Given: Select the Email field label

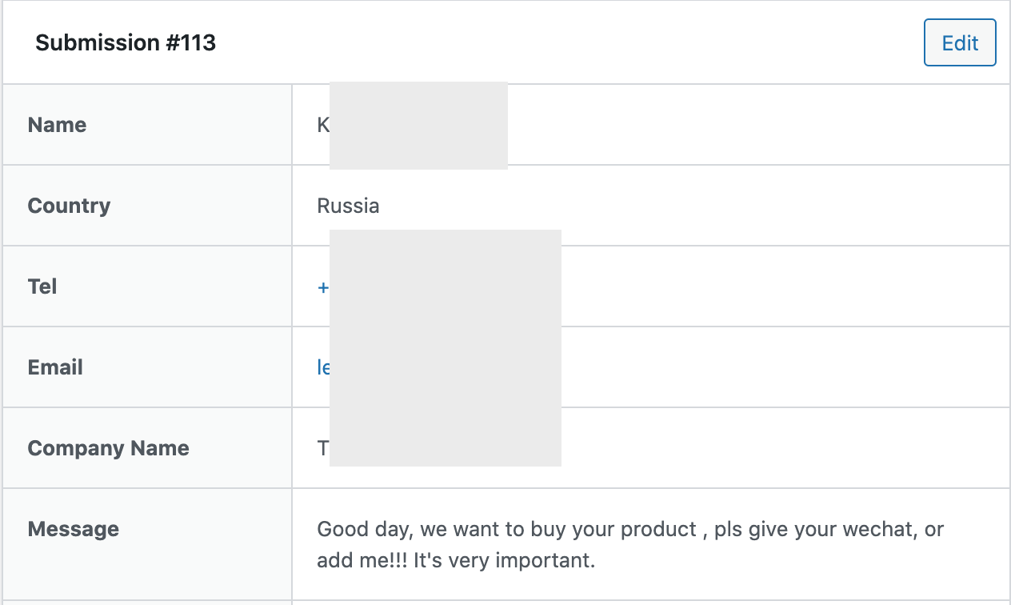Looking at the screenshot, I should [55, 367].
